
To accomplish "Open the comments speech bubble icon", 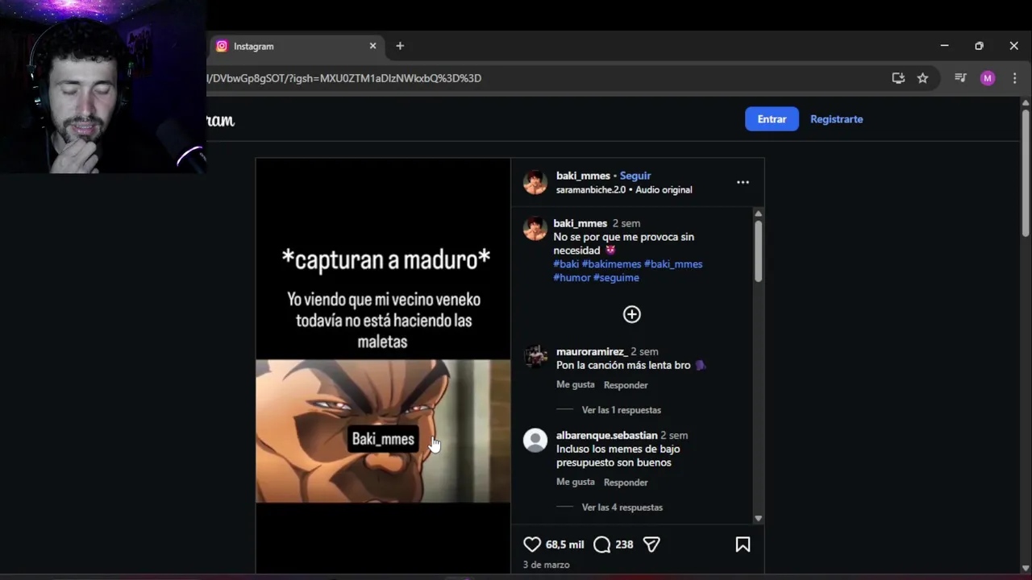I will coord(601,545).
